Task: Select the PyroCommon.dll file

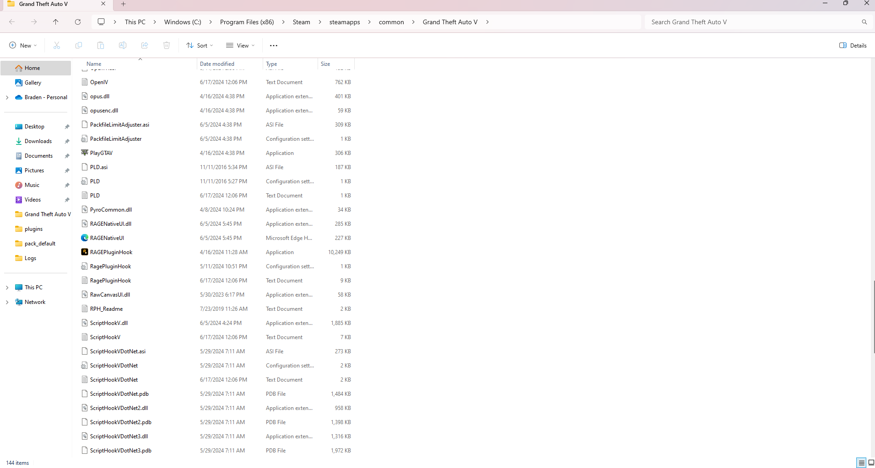Action: pyautogui.click(x=111, y=210)
